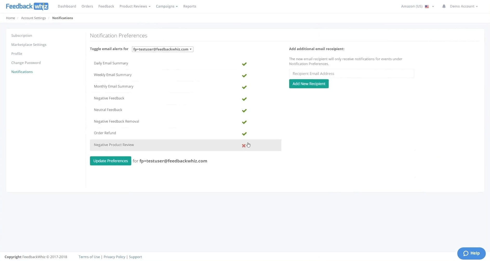Enable Negative Product Review red X
This screenshot has height=261, width=490.
pos(244,146)
